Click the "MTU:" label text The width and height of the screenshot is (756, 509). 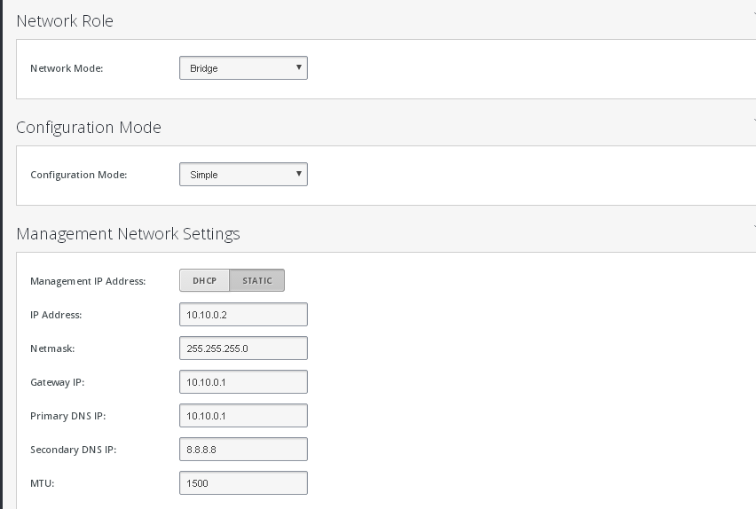point(43,483)
